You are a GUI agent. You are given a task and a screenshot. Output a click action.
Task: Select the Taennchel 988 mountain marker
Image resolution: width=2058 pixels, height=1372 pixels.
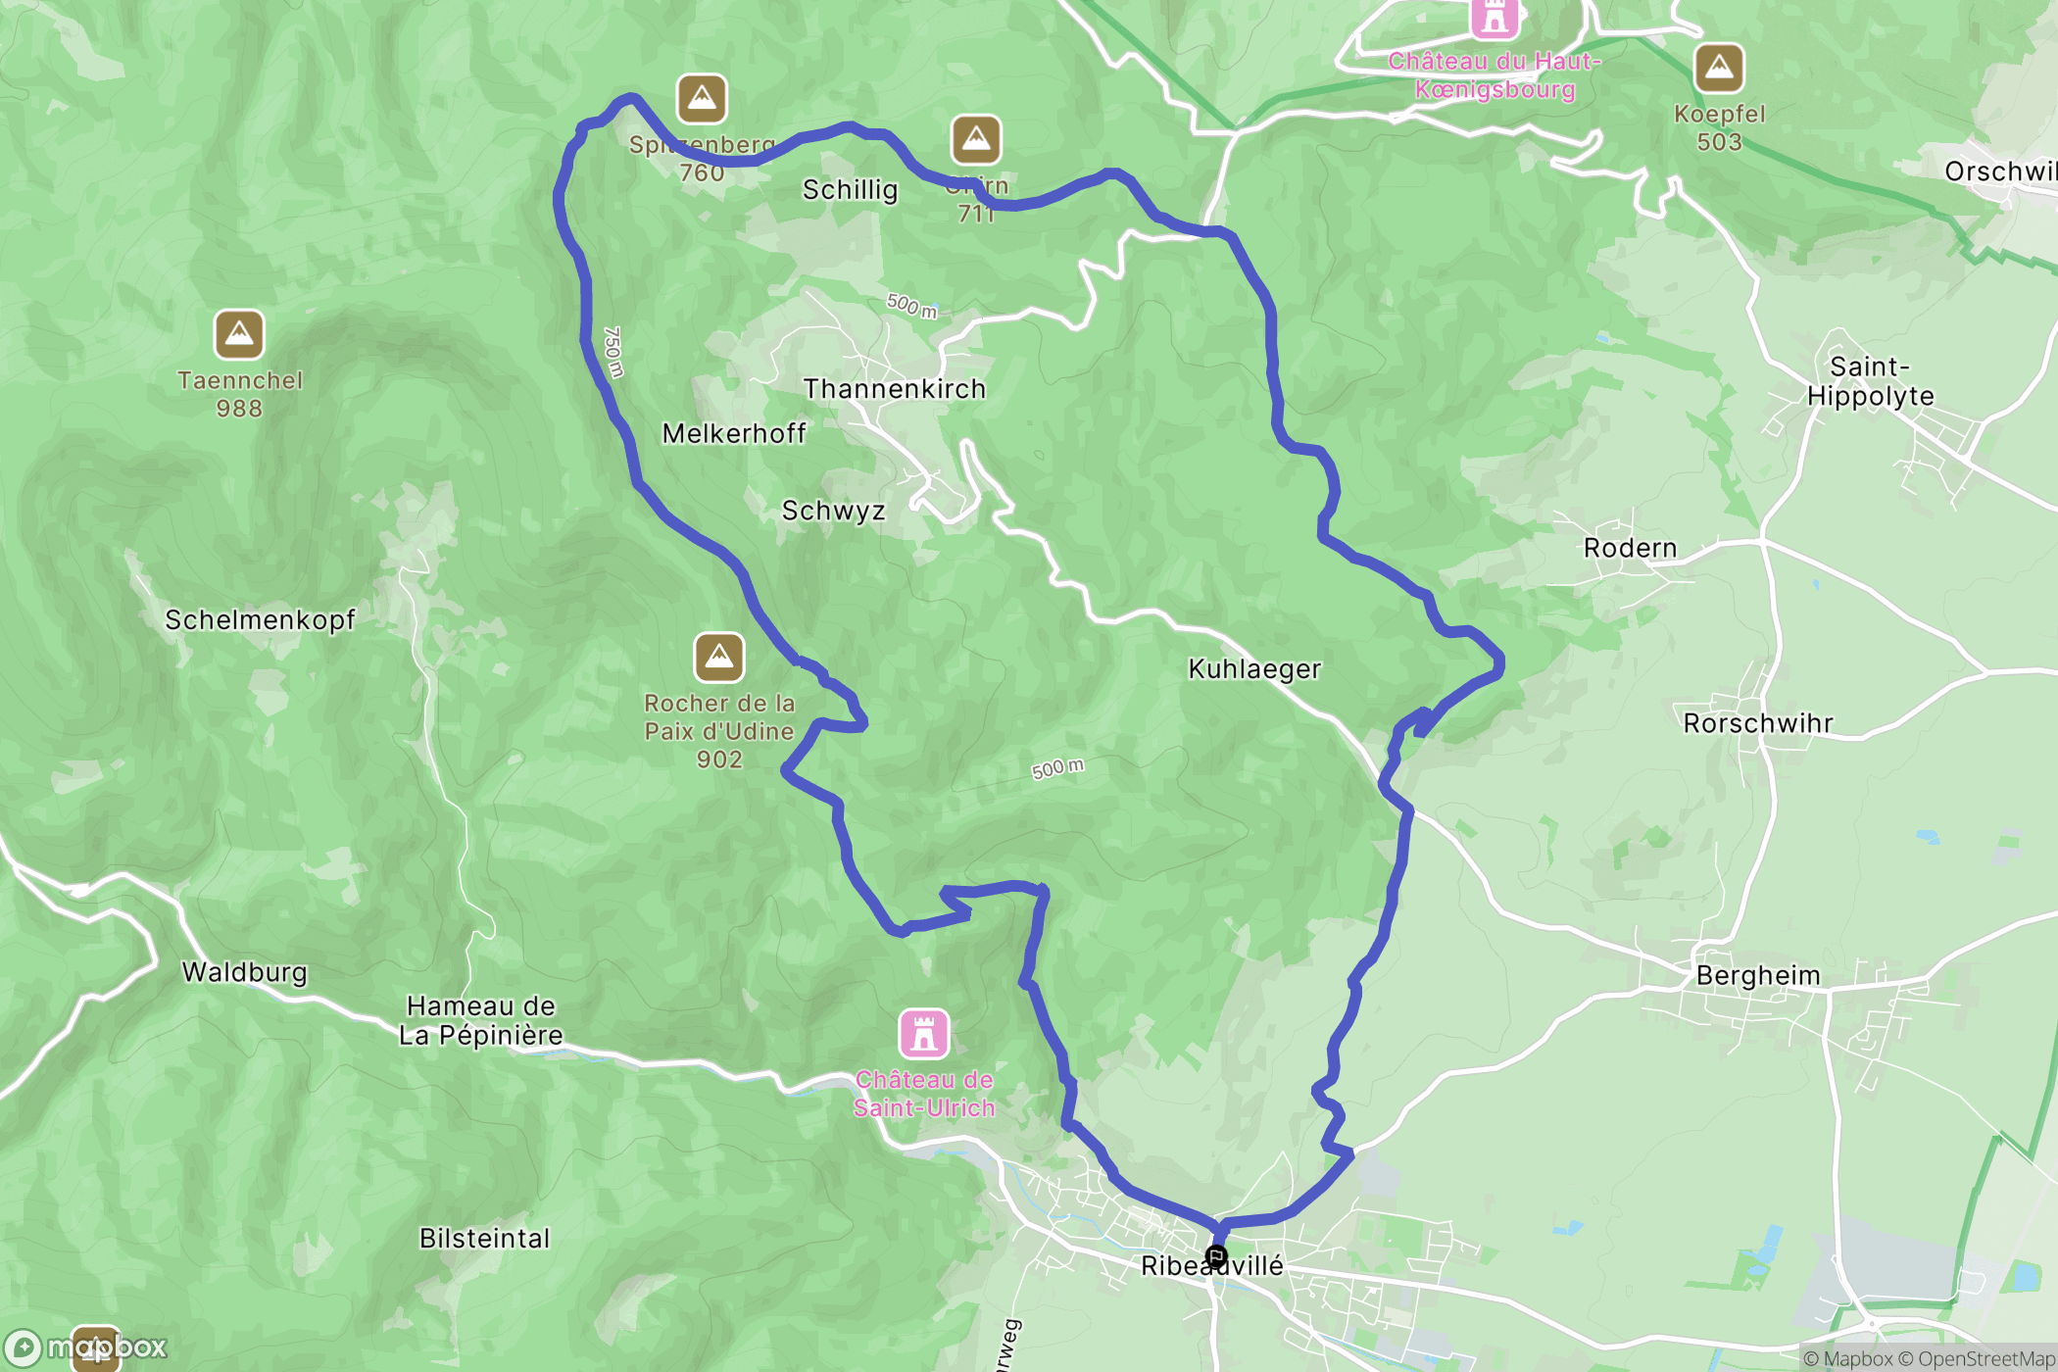[x=239, y=335]
